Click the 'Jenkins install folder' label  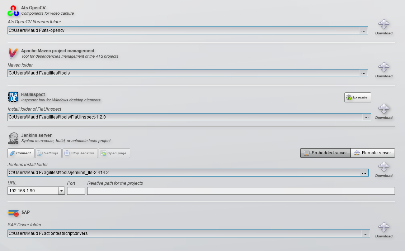click(28, 165)
